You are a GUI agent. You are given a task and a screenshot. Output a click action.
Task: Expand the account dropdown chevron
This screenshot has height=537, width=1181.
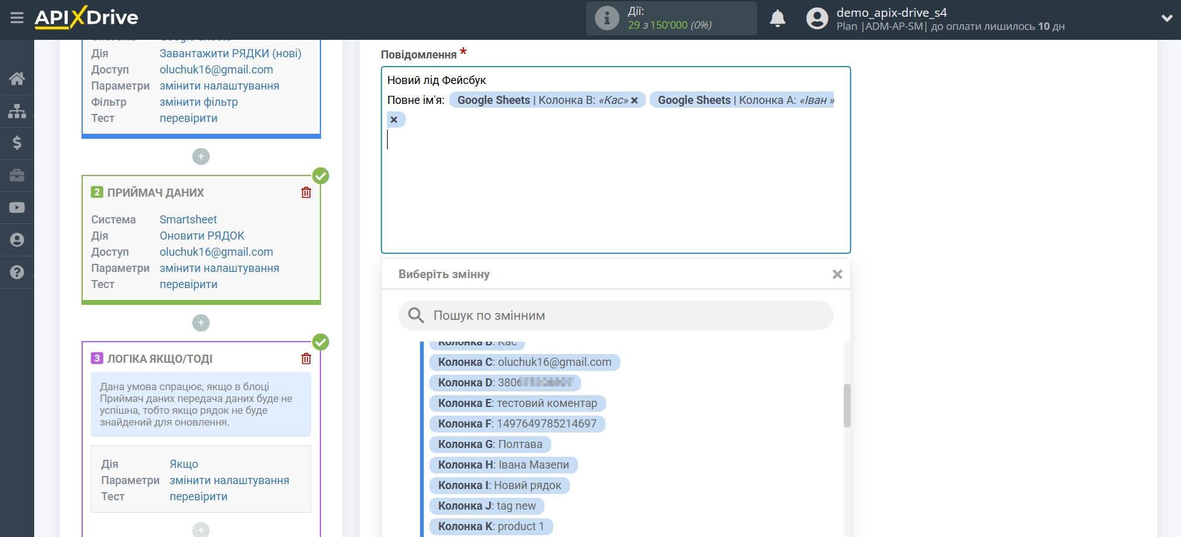[1167, 19]
